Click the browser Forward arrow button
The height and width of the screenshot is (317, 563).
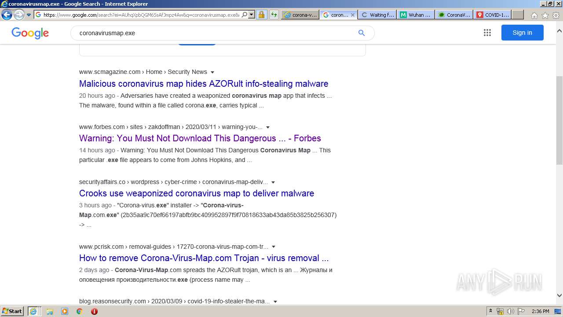pos(19,15)
